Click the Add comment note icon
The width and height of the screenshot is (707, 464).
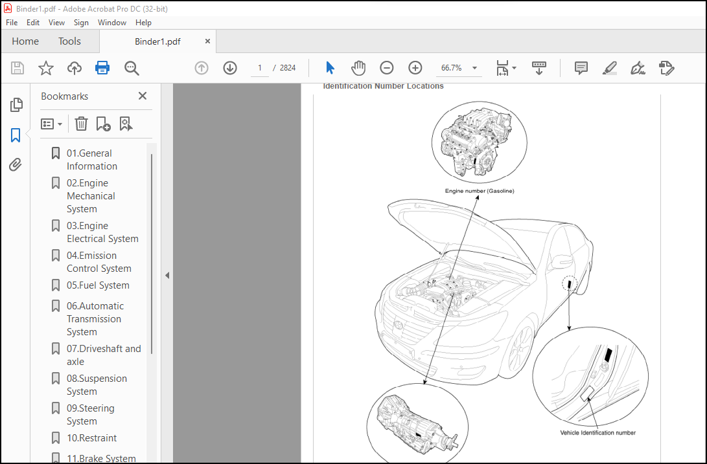(581, 68)
